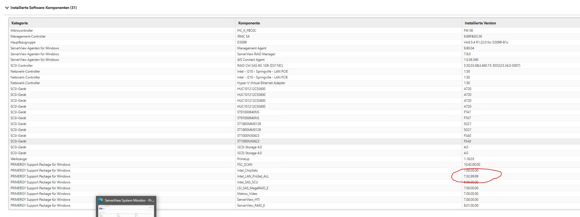Select D3099 component cell
The image size is (580, 217).
coord(242,42)
